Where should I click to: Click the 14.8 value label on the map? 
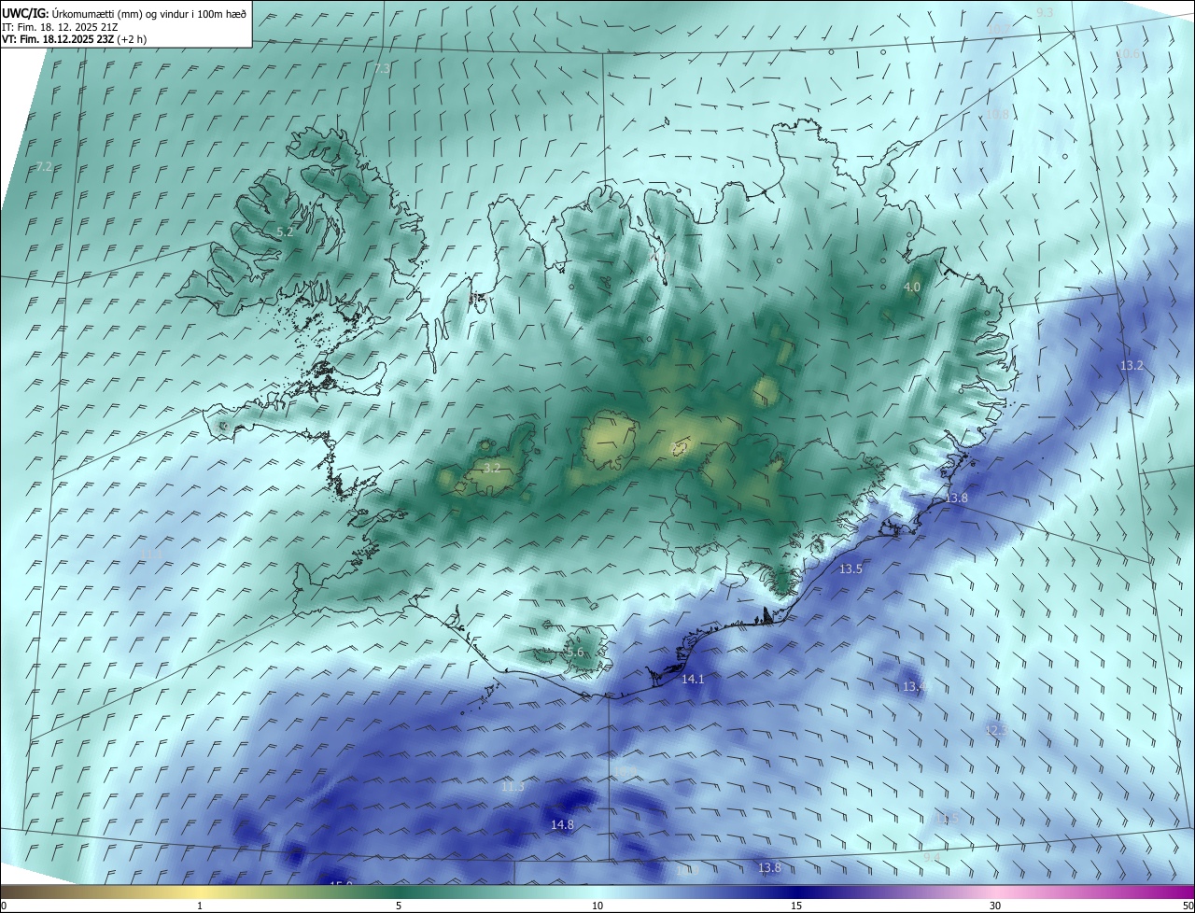coord(562,824)
